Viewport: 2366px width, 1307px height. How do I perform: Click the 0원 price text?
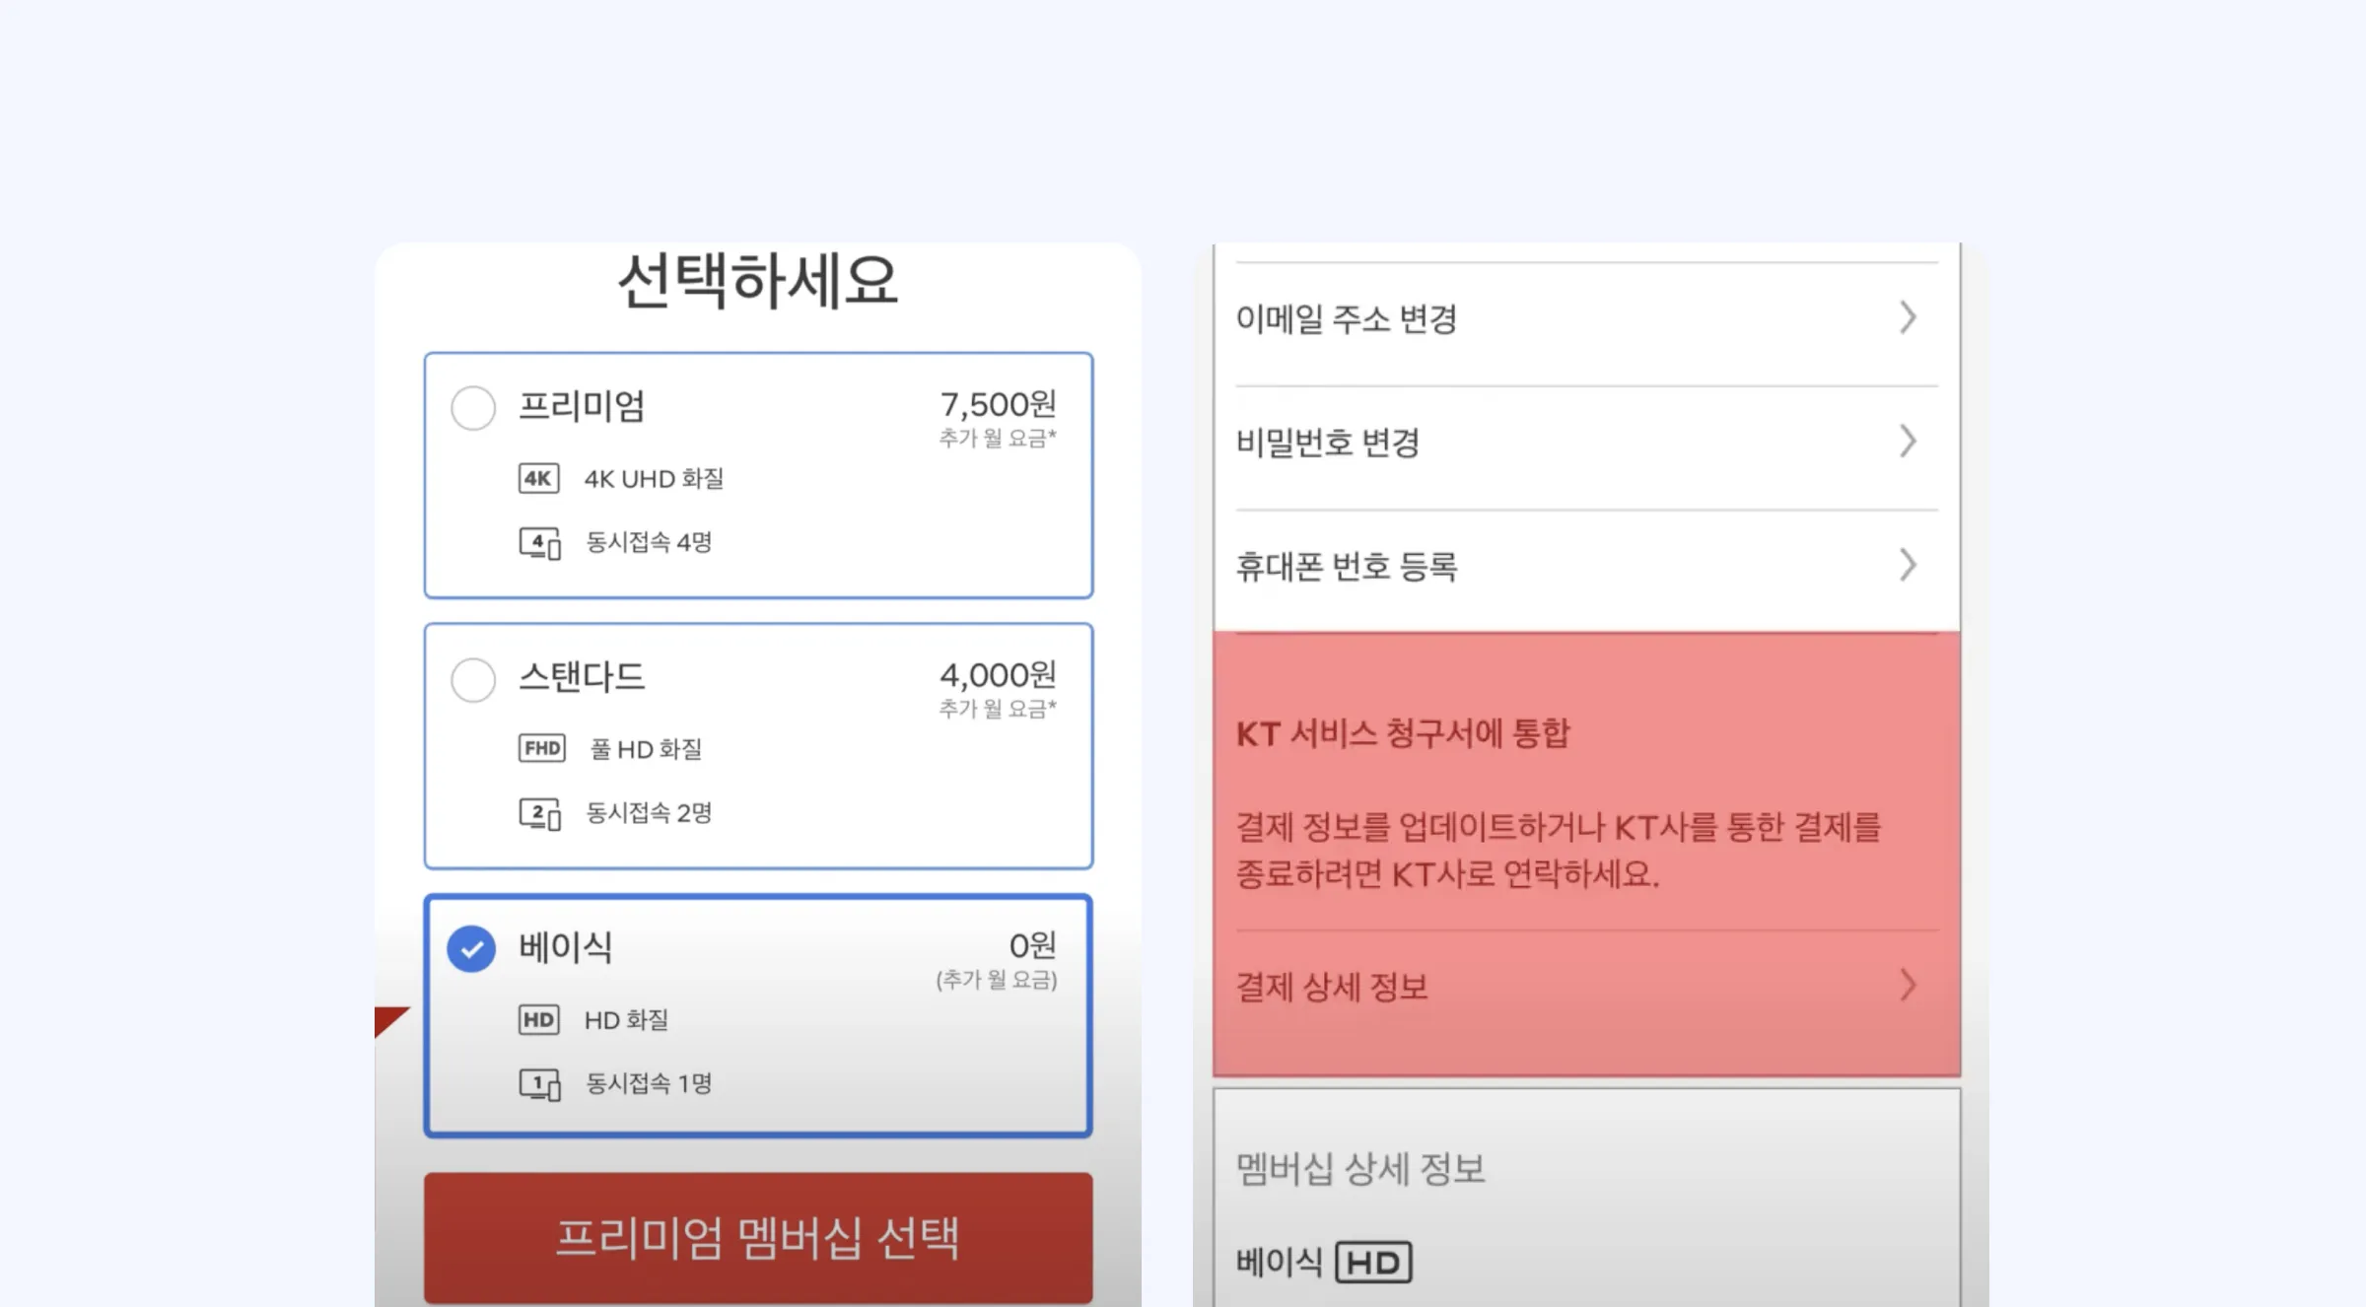[x=1032, y=945]
